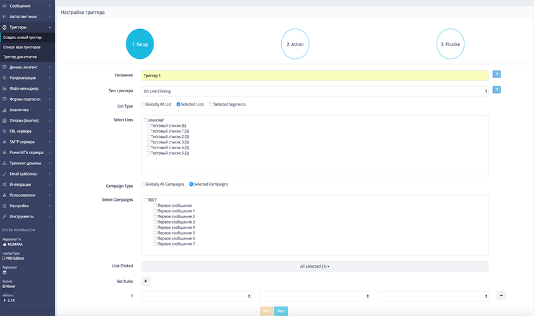This screenshot has height=316, width=534.
Task: Check the Тестовый список (6) checkbox
Action: coord(149,126)
